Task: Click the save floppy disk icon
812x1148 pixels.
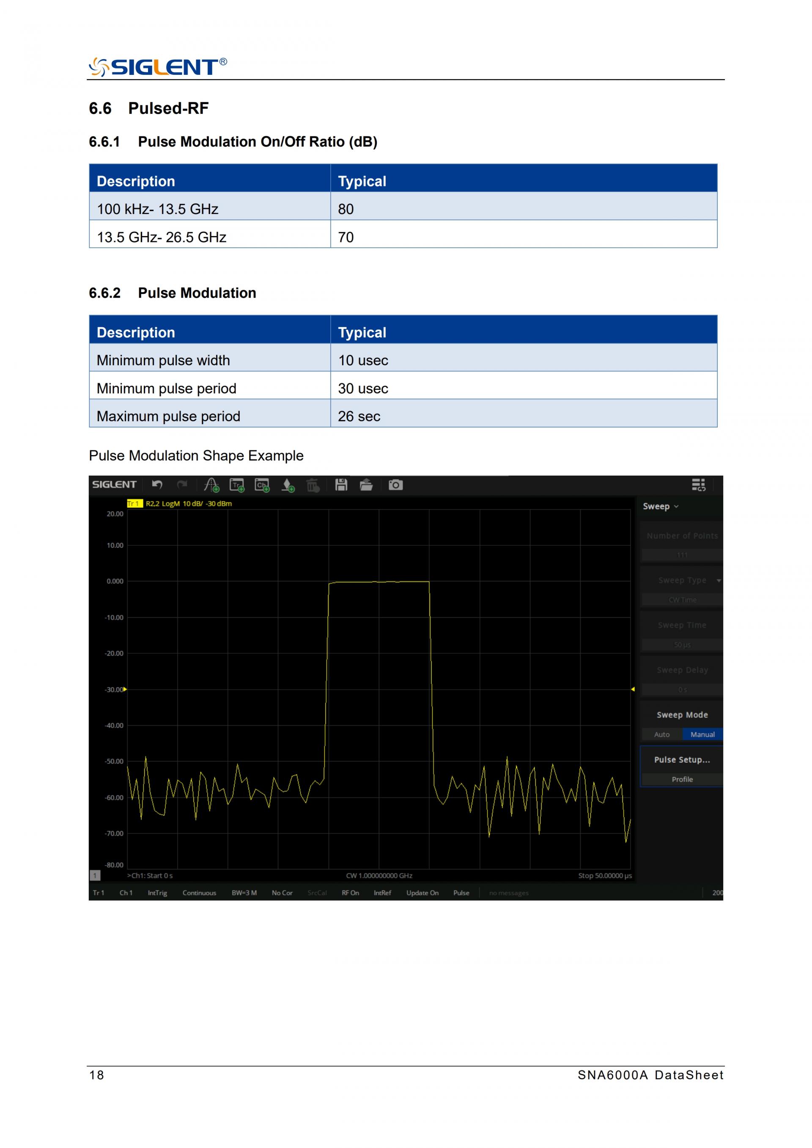Action: [x=341, y=485]
